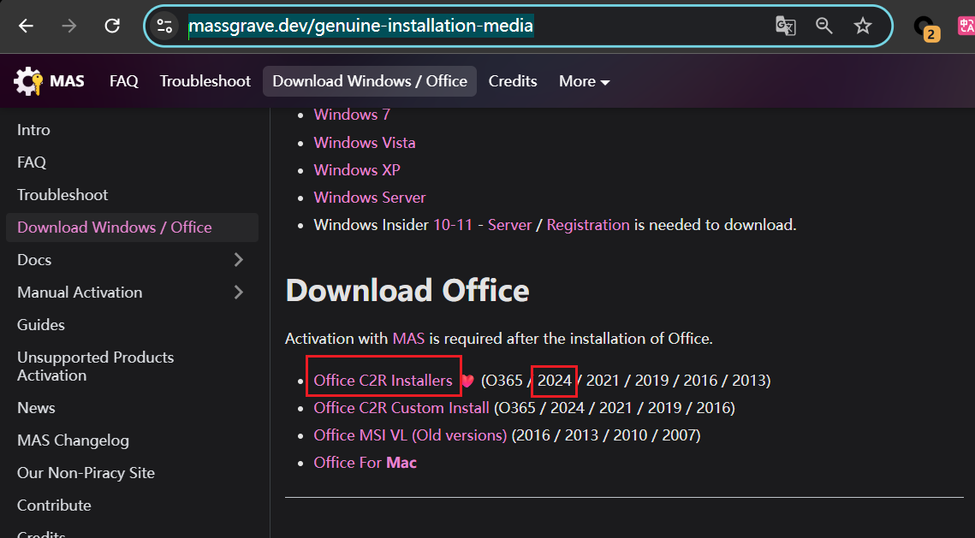Open the Windows Server link
975x538 pixels.
pyautogui.click(x=370, y=198)
